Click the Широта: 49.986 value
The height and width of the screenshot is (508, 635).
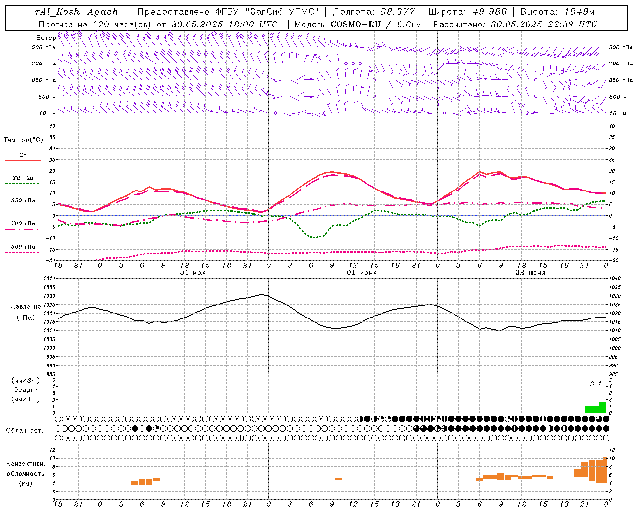coord(467,12)
